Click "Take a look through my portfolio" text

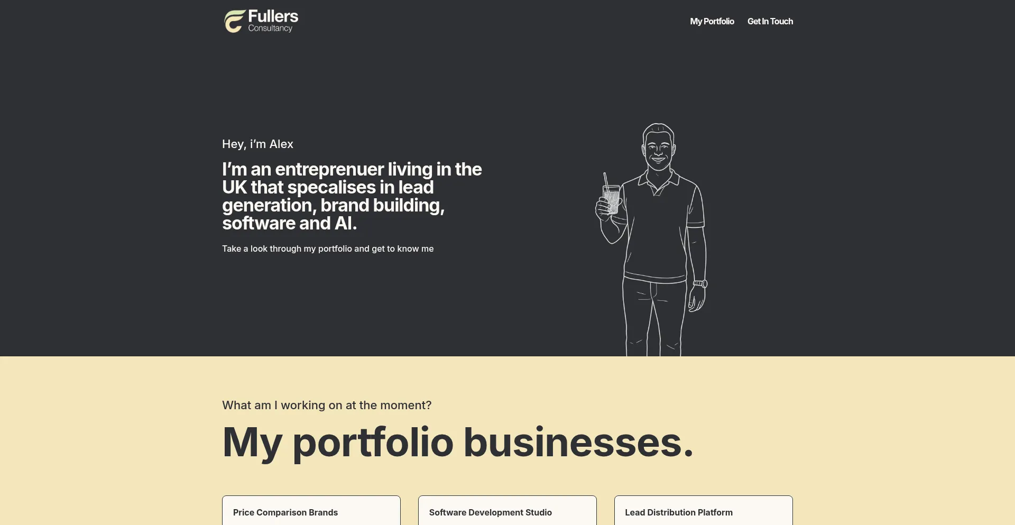pyautogui.click(x=327, y=249)
